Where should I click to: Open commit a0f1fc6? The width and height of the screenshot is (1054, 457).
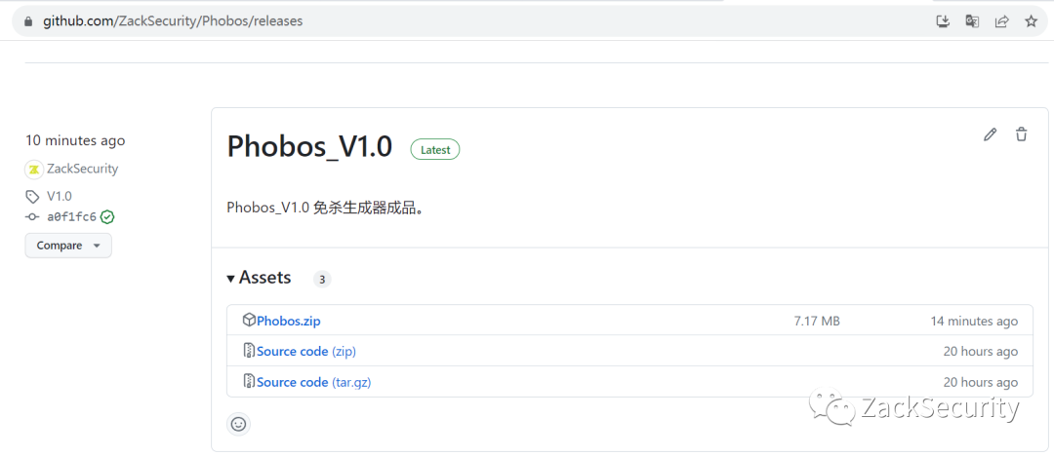click(x=71, y=217)
